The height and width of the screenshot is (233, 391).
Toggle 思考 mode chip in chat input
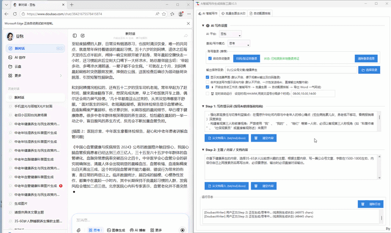(95, 230)
